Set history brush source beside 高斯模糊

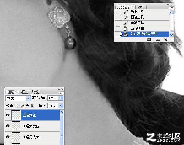click(x=118, y=28)
